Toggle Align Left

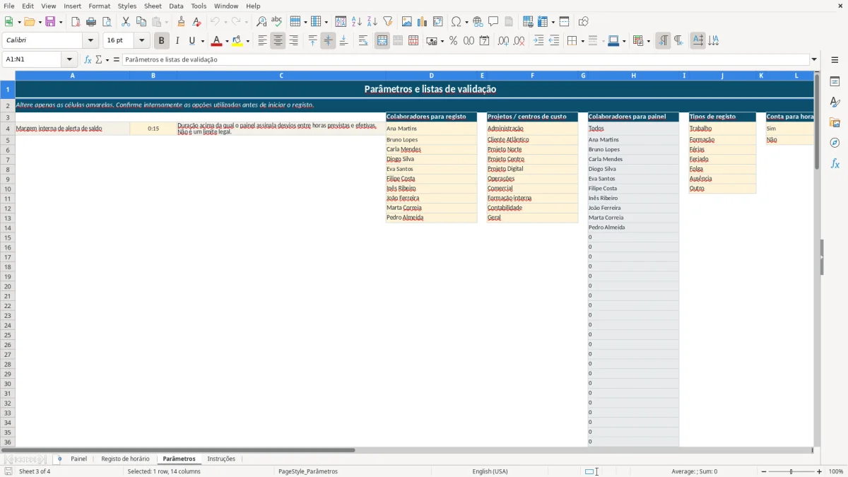click(262, 41)
